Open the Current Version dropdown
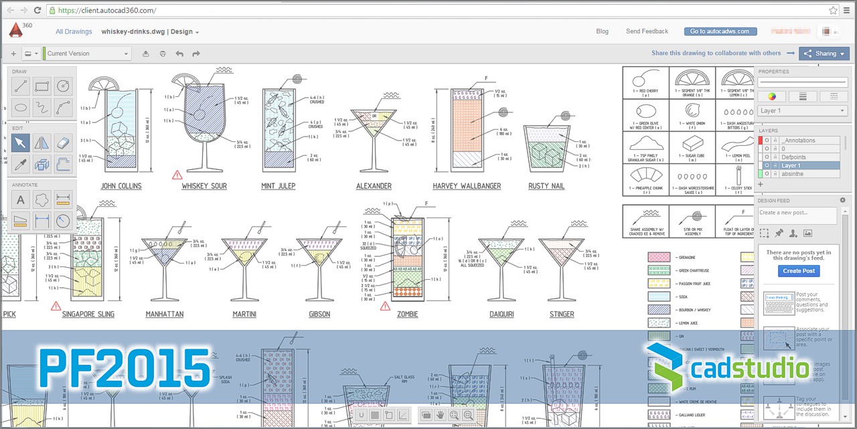Image resolution: width=857 pixels, height=429 pixels. click(88, 54)
